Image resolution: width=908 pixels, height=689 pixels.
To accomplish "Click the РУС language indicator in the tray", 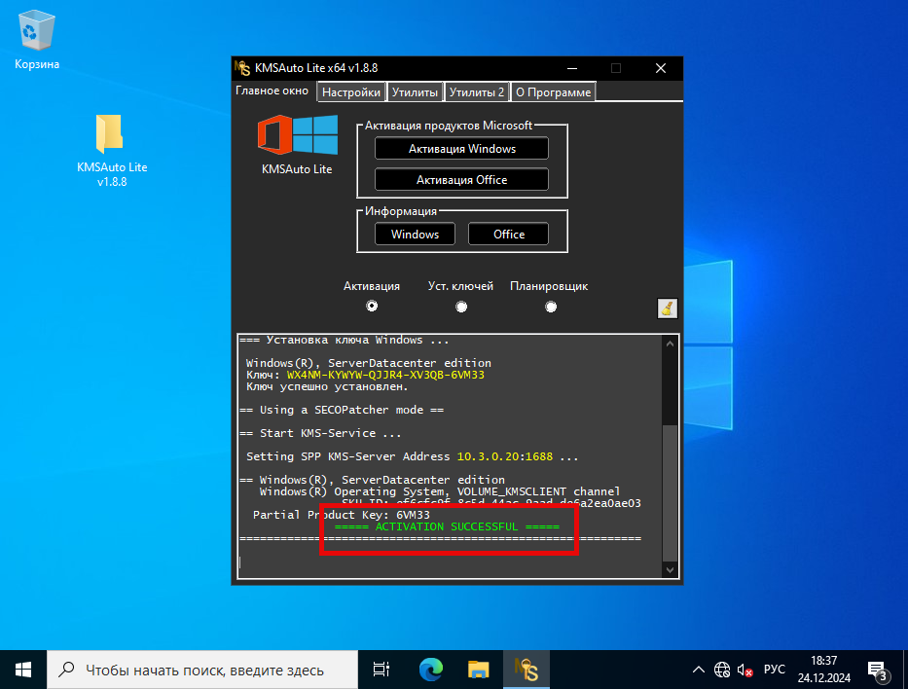I will point(774,669).
